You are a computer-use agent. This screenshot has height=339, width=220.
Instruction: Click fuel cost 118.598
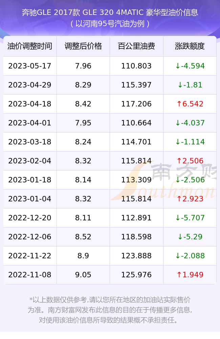[x=136, y=237]
